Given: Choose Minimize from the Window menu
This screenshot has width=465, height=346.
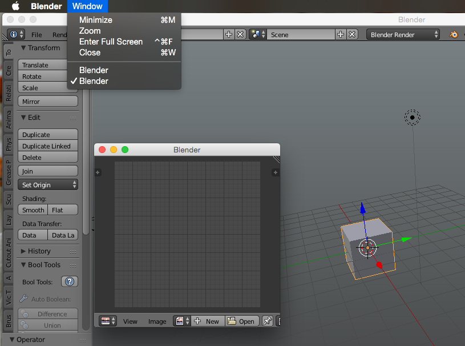Looking at the screenshot, I should pyautogui.click(x=124, y=20).
